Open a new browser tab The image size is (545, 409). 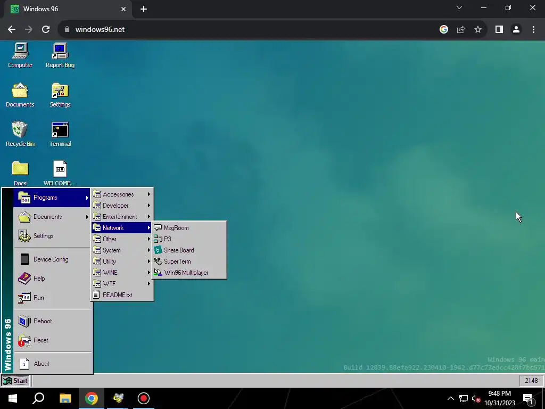[144, 9]
